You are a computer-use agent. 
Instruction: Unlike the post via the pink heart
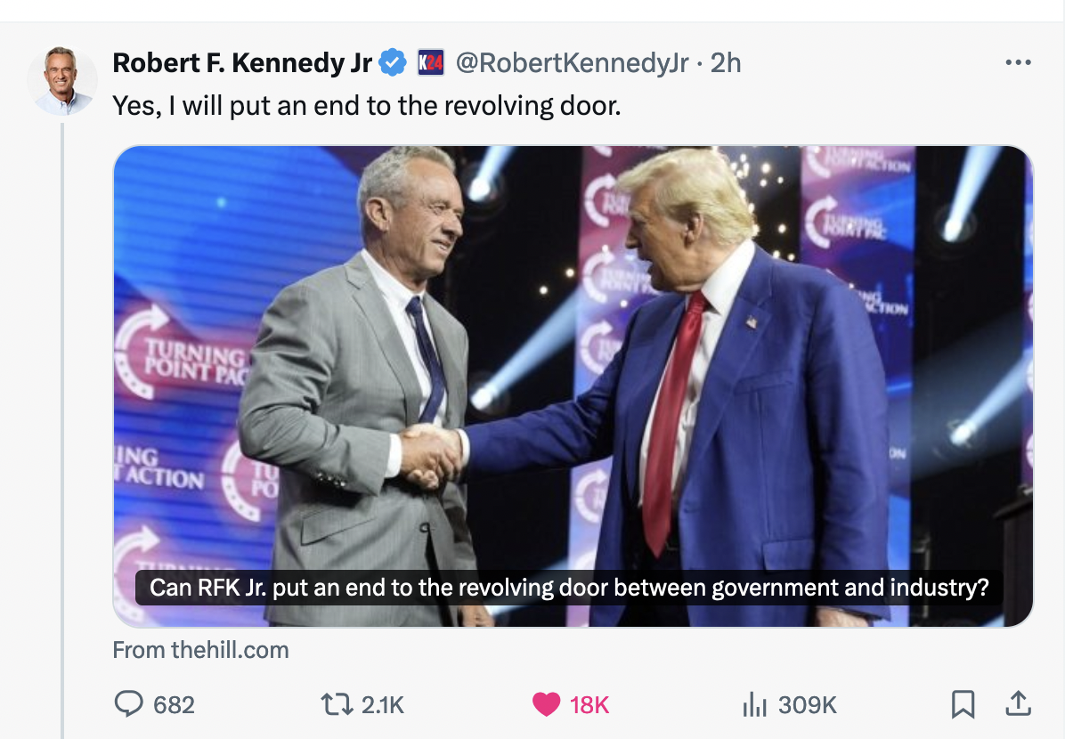546,705
